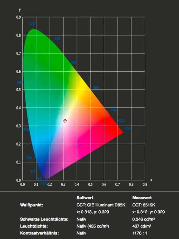Image resolution: width=179 pixels, height=239 pixels.
Task: Select the measured CCT: 6519K value
Action: pos(144,205)
